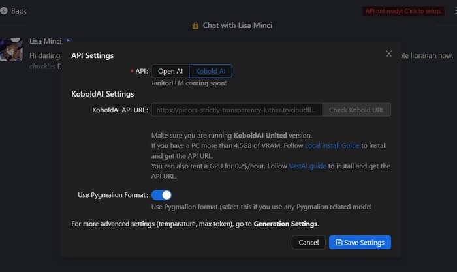Click the 'KoboldAI Settings' heading
This screenshot has width=457, height=272.
[x=102, y=94]
